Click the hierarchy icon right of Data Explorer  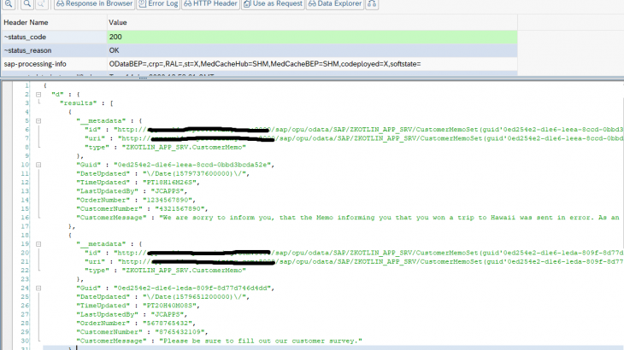[371, 4]
